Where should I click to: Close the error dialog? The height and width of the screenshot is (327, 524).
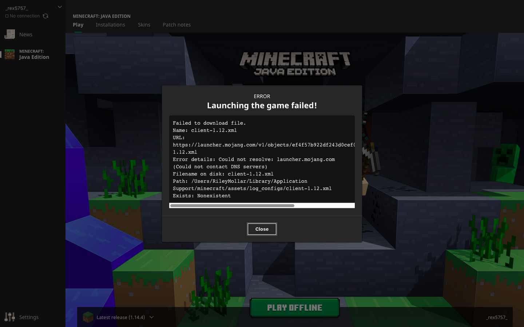pyautogui.click(x=262, y=229)
